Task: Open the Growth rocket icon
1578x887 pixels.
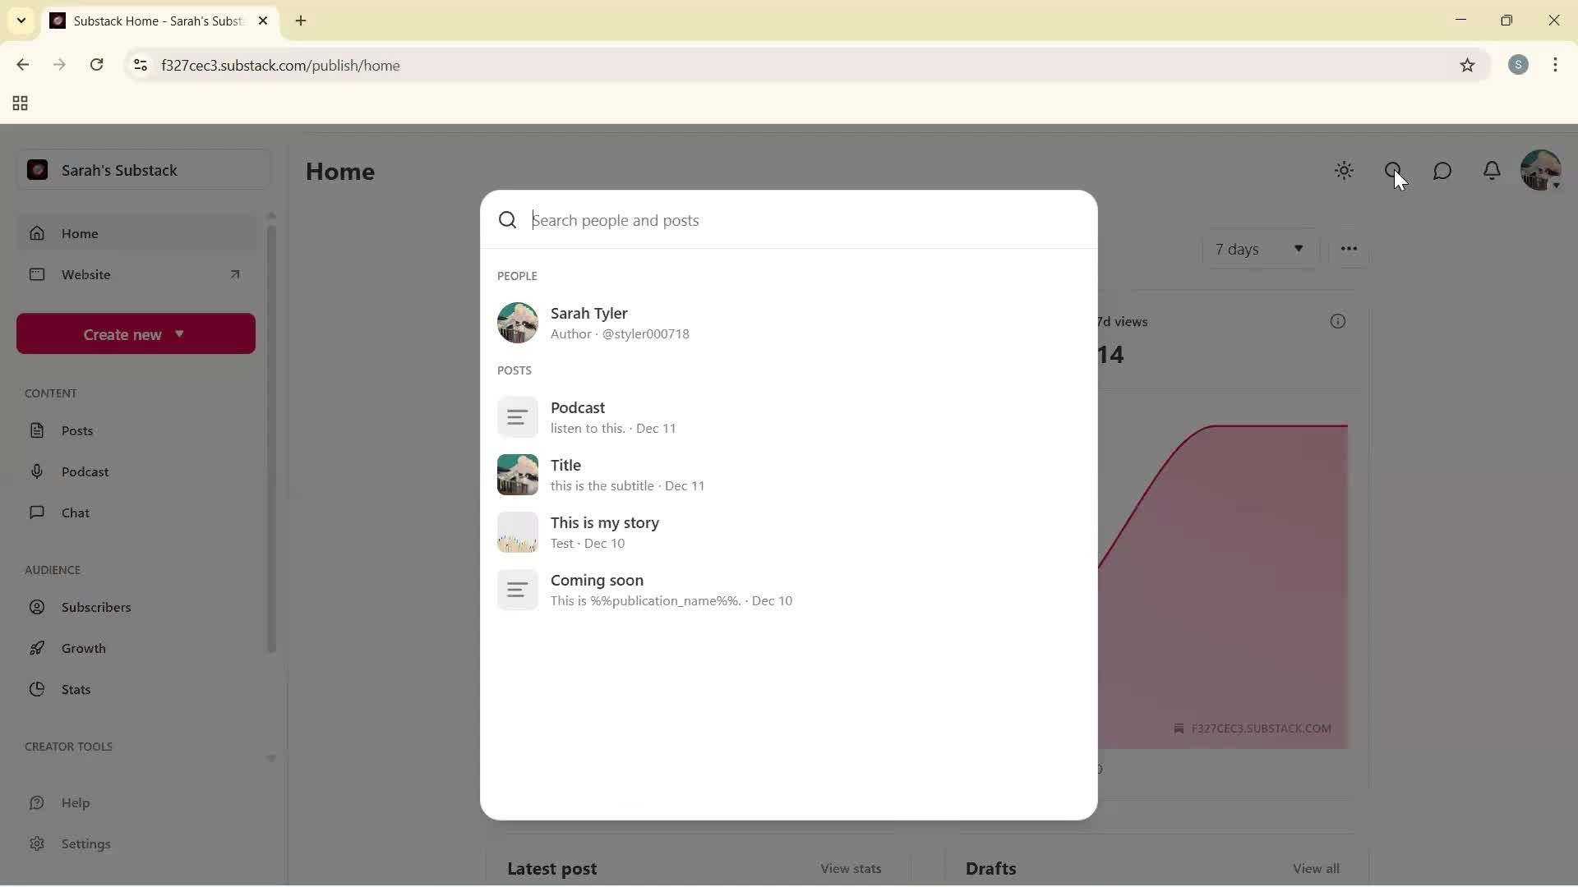Action: pyautogui.click(x=38, y=648)
